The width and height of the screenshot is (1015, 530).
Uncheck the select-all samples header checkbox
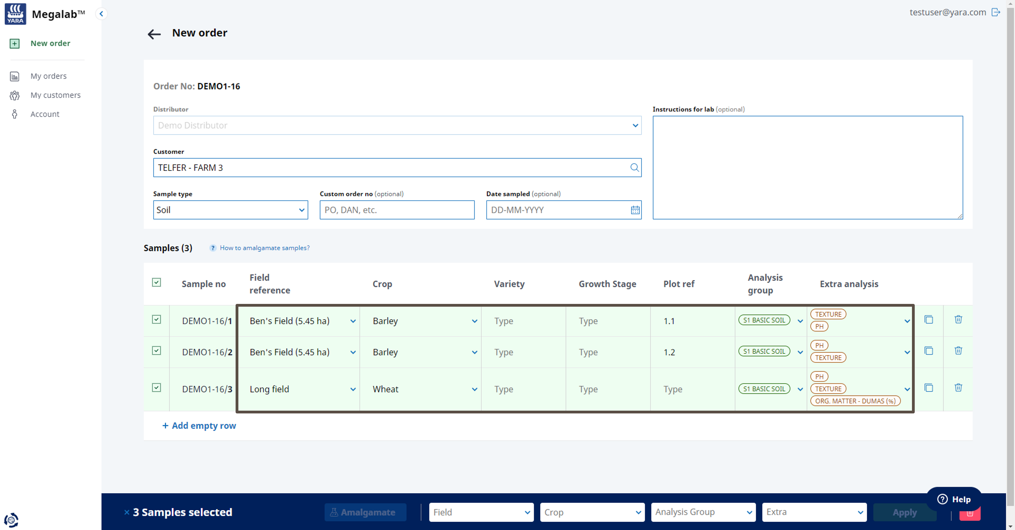pyautogui.click(x=157, y=283)
